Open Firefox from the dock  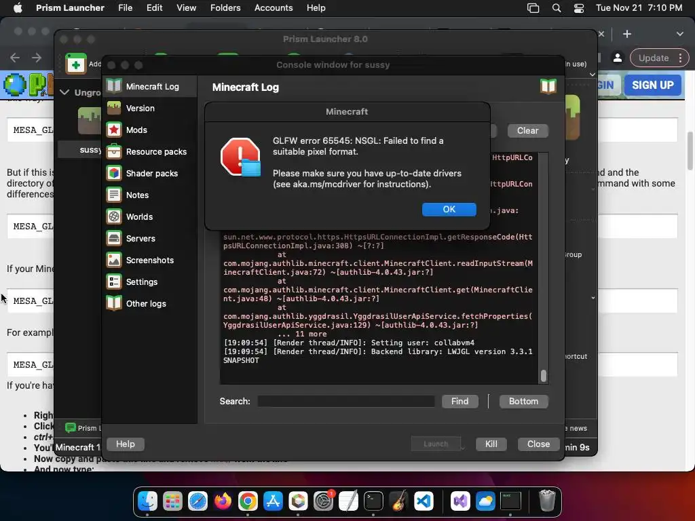[223, 501]
